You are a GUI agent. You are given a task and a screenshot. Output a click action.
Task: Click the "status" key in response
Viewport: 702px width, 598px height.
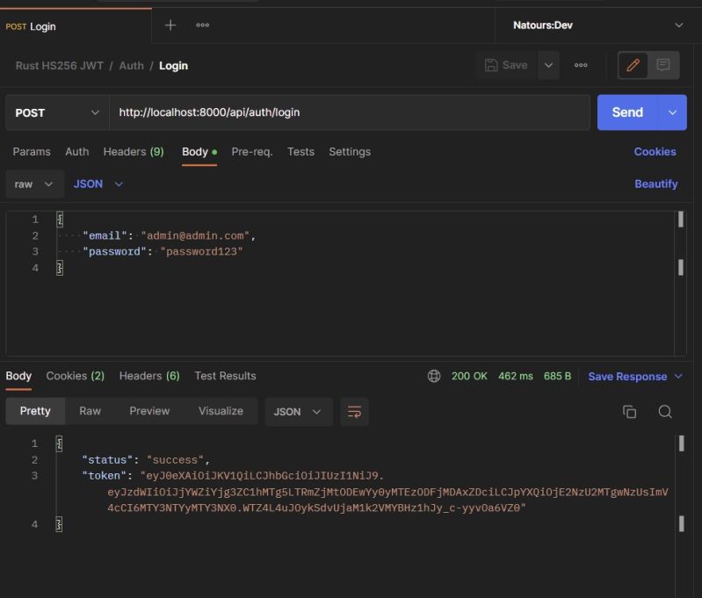[x=107, y=460]
